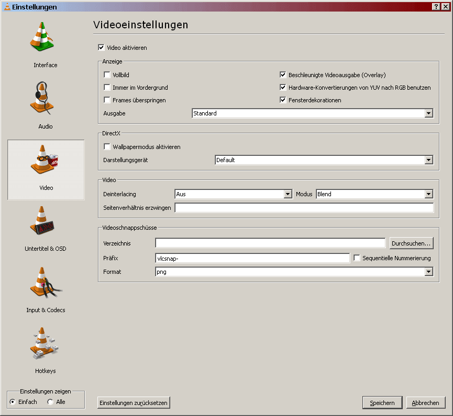Screen dimensions: 453x416
Task: Untick Hardware-Konvertierungen von YUV nach RGB
Action: point(283,88)
